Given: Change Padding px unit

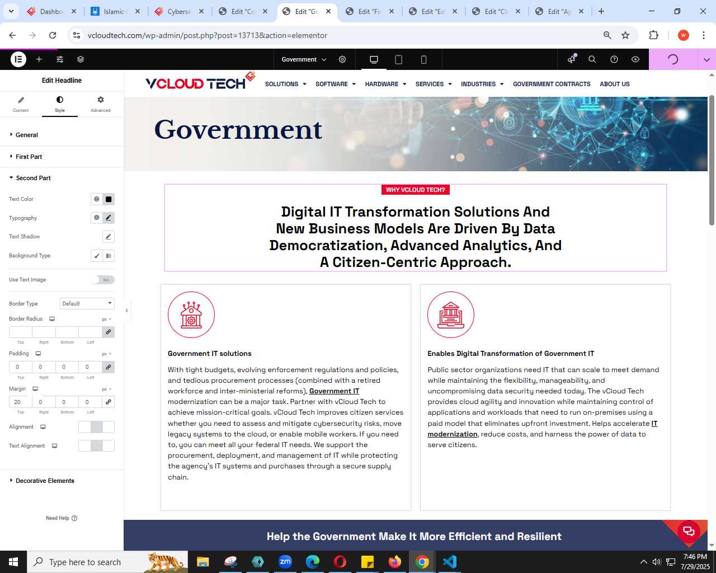Looking at the screenshot, I should [x=106, y=354].
